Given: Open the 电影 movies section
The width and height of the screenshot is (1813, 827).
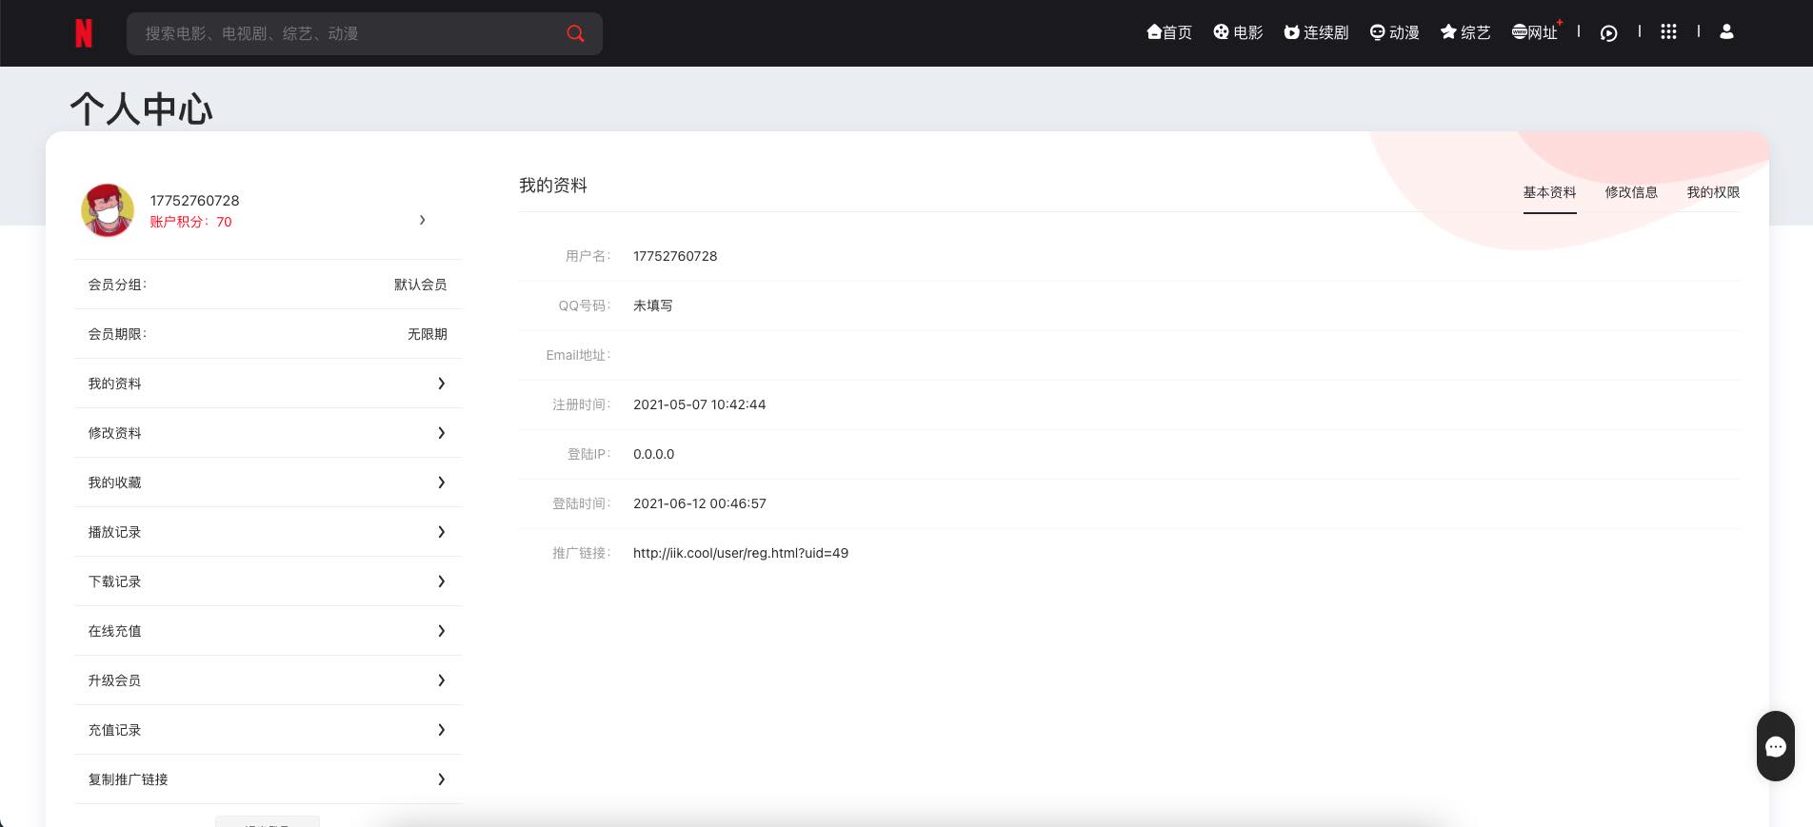Looking at the screenshot, I should (1238, 32).
